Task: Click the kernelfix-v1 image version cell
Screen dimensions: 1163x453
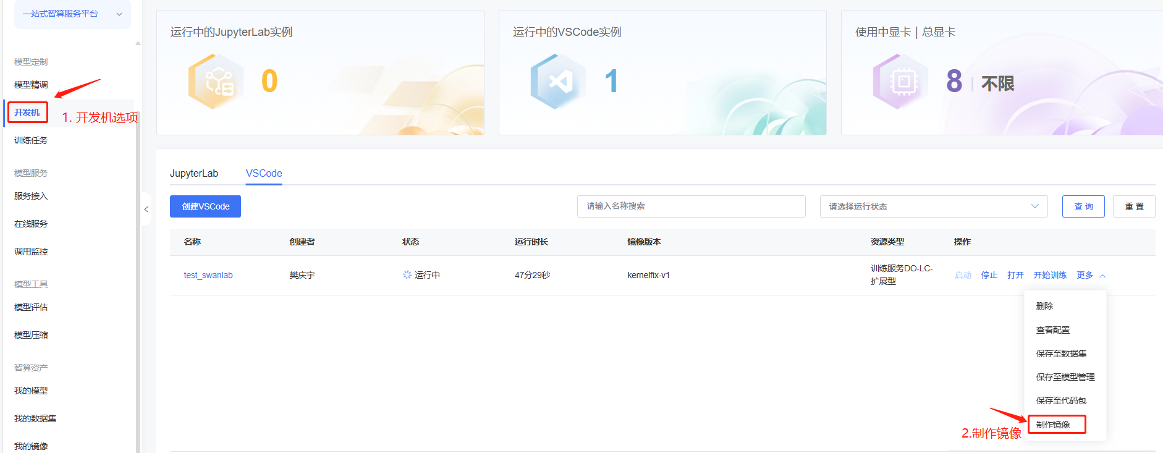Action: click(x=648, y=275)
